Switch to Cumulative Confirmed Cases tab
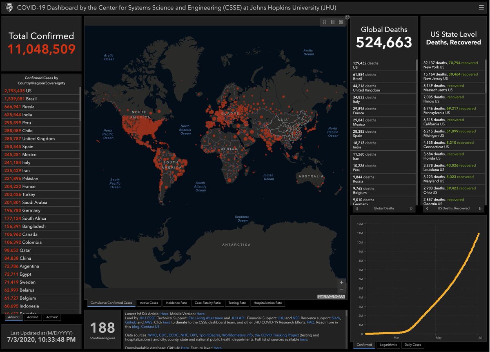This screenshot has width=490, height=352. click(x=111, y=303)
